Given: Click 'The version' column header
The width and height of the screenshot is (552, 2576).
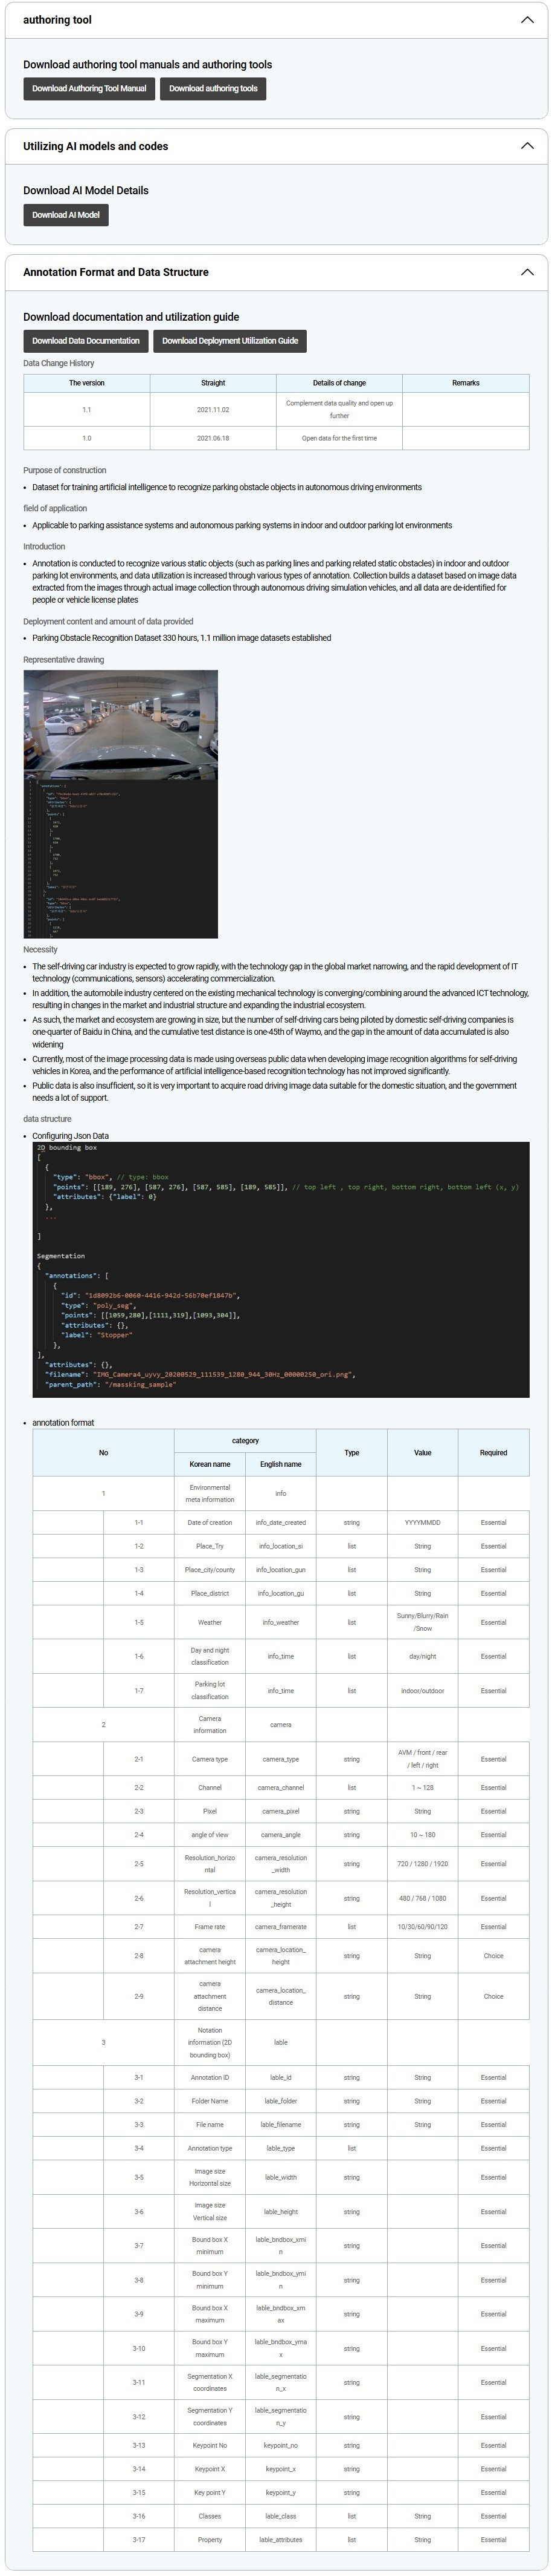Looking at the screenshot, I should [87, 383].
